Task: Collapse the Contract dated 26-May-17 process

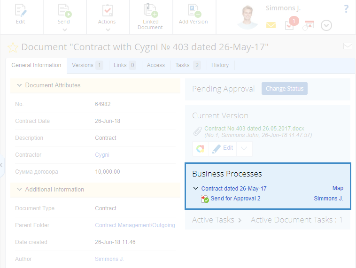Action: point(195,189)
